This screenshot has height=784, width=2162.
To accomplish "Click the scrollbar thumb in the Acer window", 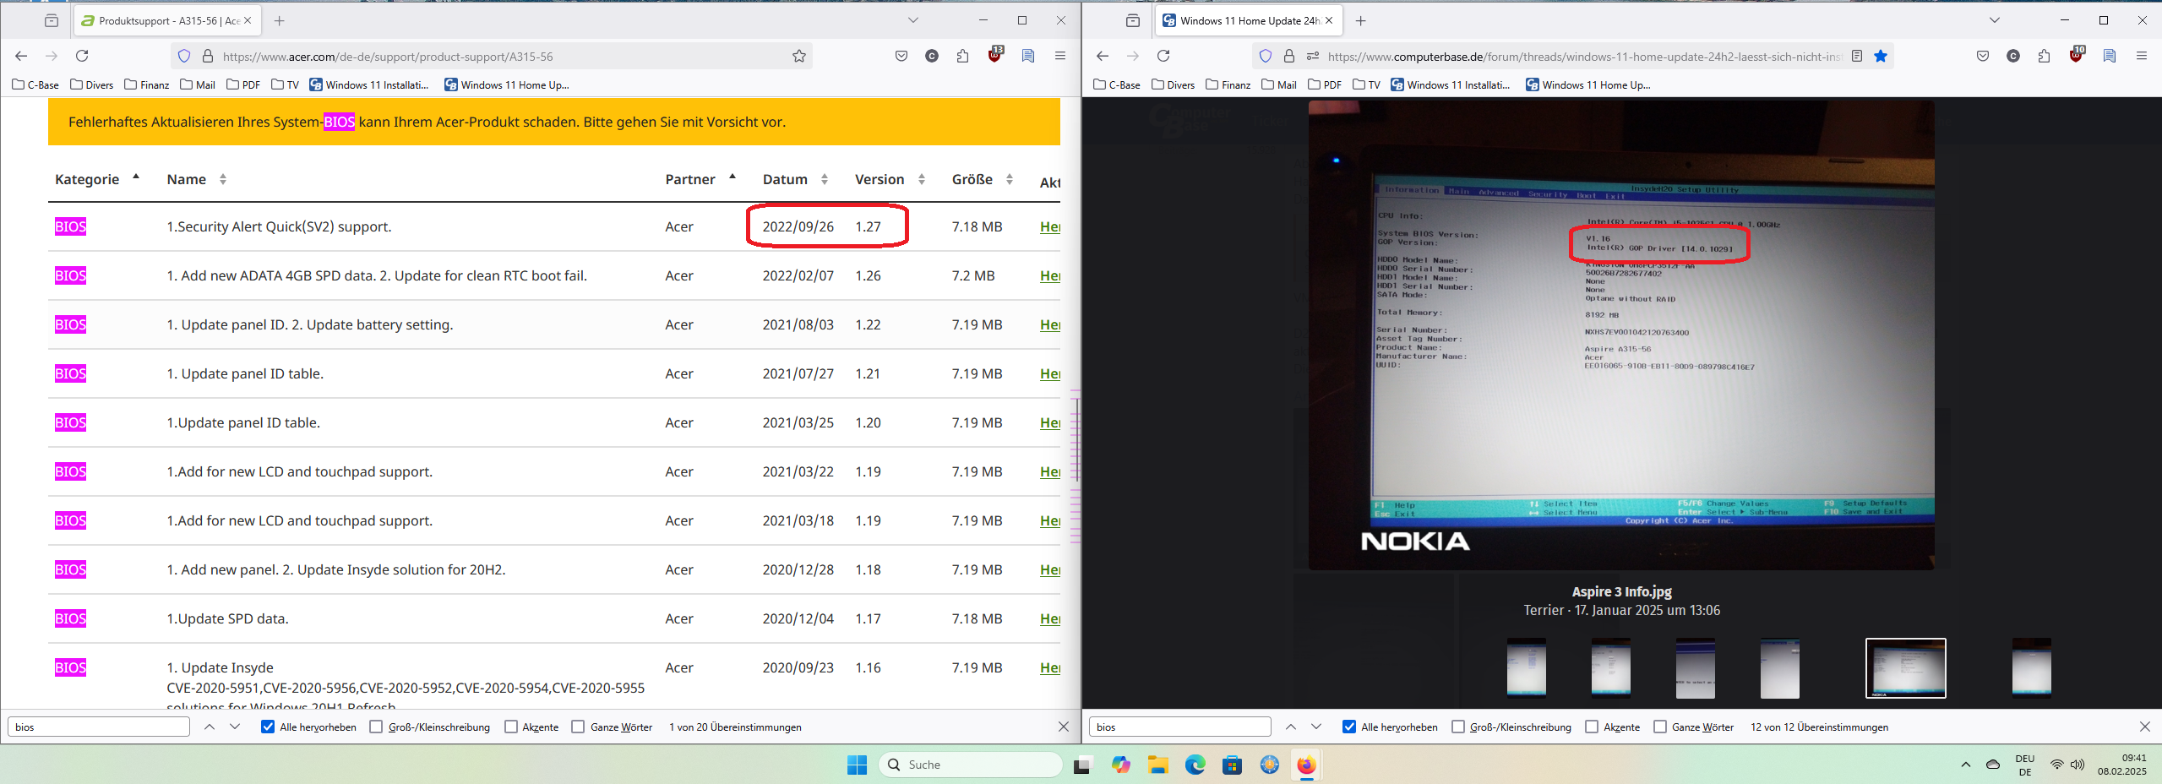I will [1077, 439].
